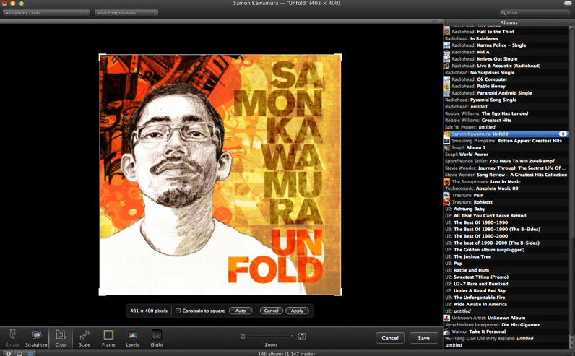Click the Zoom slider handle
575x356 pixels.
coord(292,337)
